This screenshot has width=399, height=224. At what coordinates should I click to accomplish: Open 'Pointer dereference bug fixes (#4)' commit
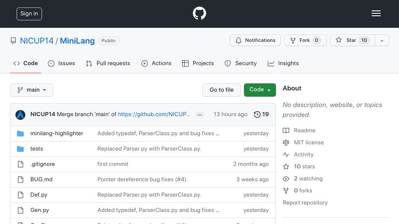tap(143, 179)
